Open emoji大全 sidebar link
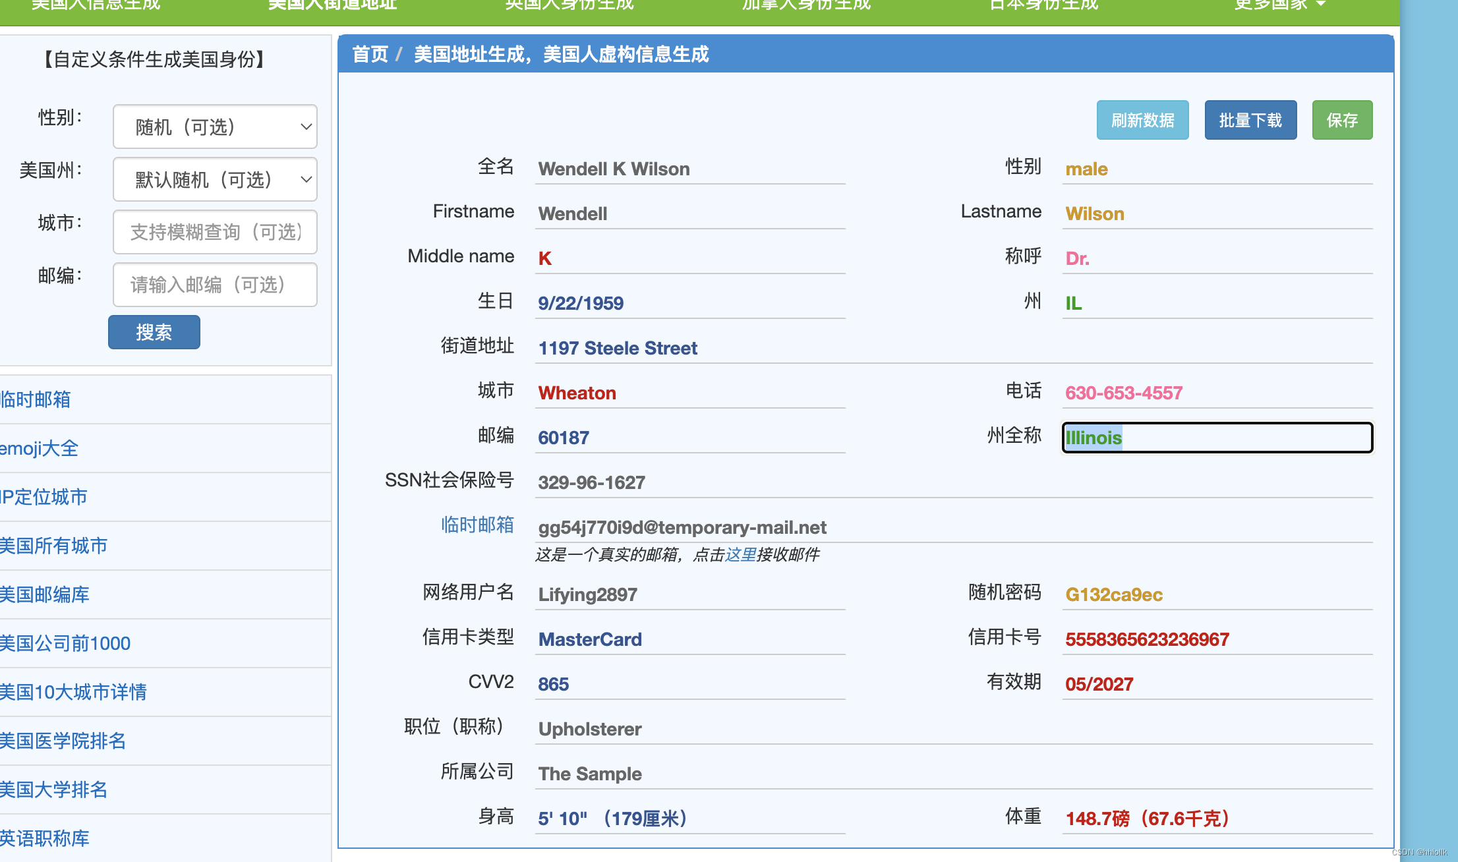Screen dimensions: 1458x862 pyautogui.click(x=40, y=449)
